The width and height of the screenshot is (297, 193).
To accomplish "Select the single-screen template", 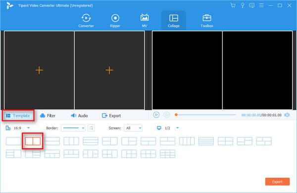I will [x=13, y=141].
